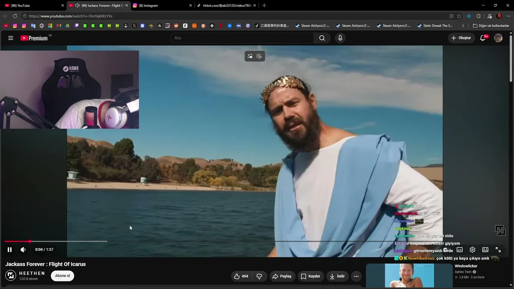514x289 pixels.
Task: Click the red playback position dot
Action: coord(29,241)
